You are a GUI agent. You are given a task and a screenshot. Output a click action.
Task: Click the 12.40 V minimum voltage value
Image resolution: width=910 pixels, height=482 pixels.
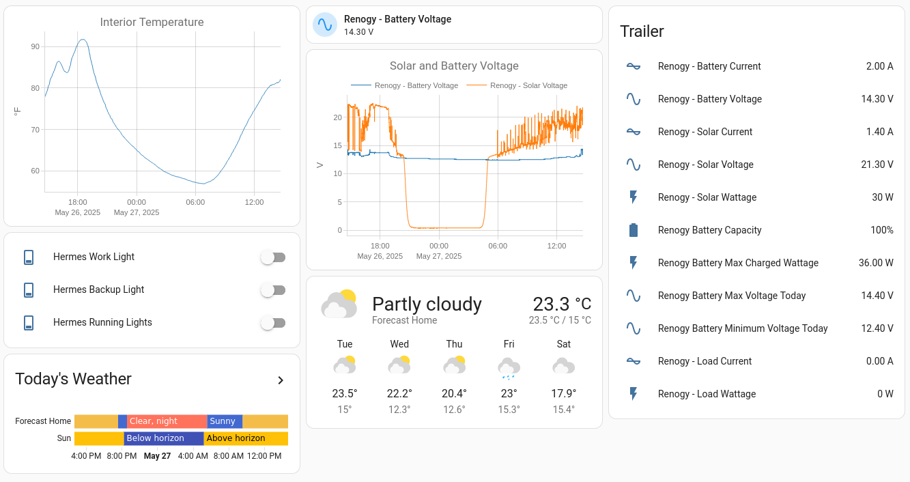pyautogui.click(x=877, y=328)
